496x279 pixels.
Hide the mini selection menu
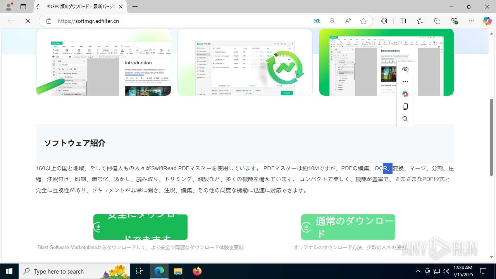405,69
